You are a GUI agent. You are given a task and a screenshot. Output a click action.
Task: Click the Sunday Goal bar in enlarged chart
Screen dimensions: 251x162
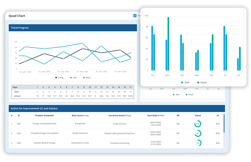pos(152,48)
